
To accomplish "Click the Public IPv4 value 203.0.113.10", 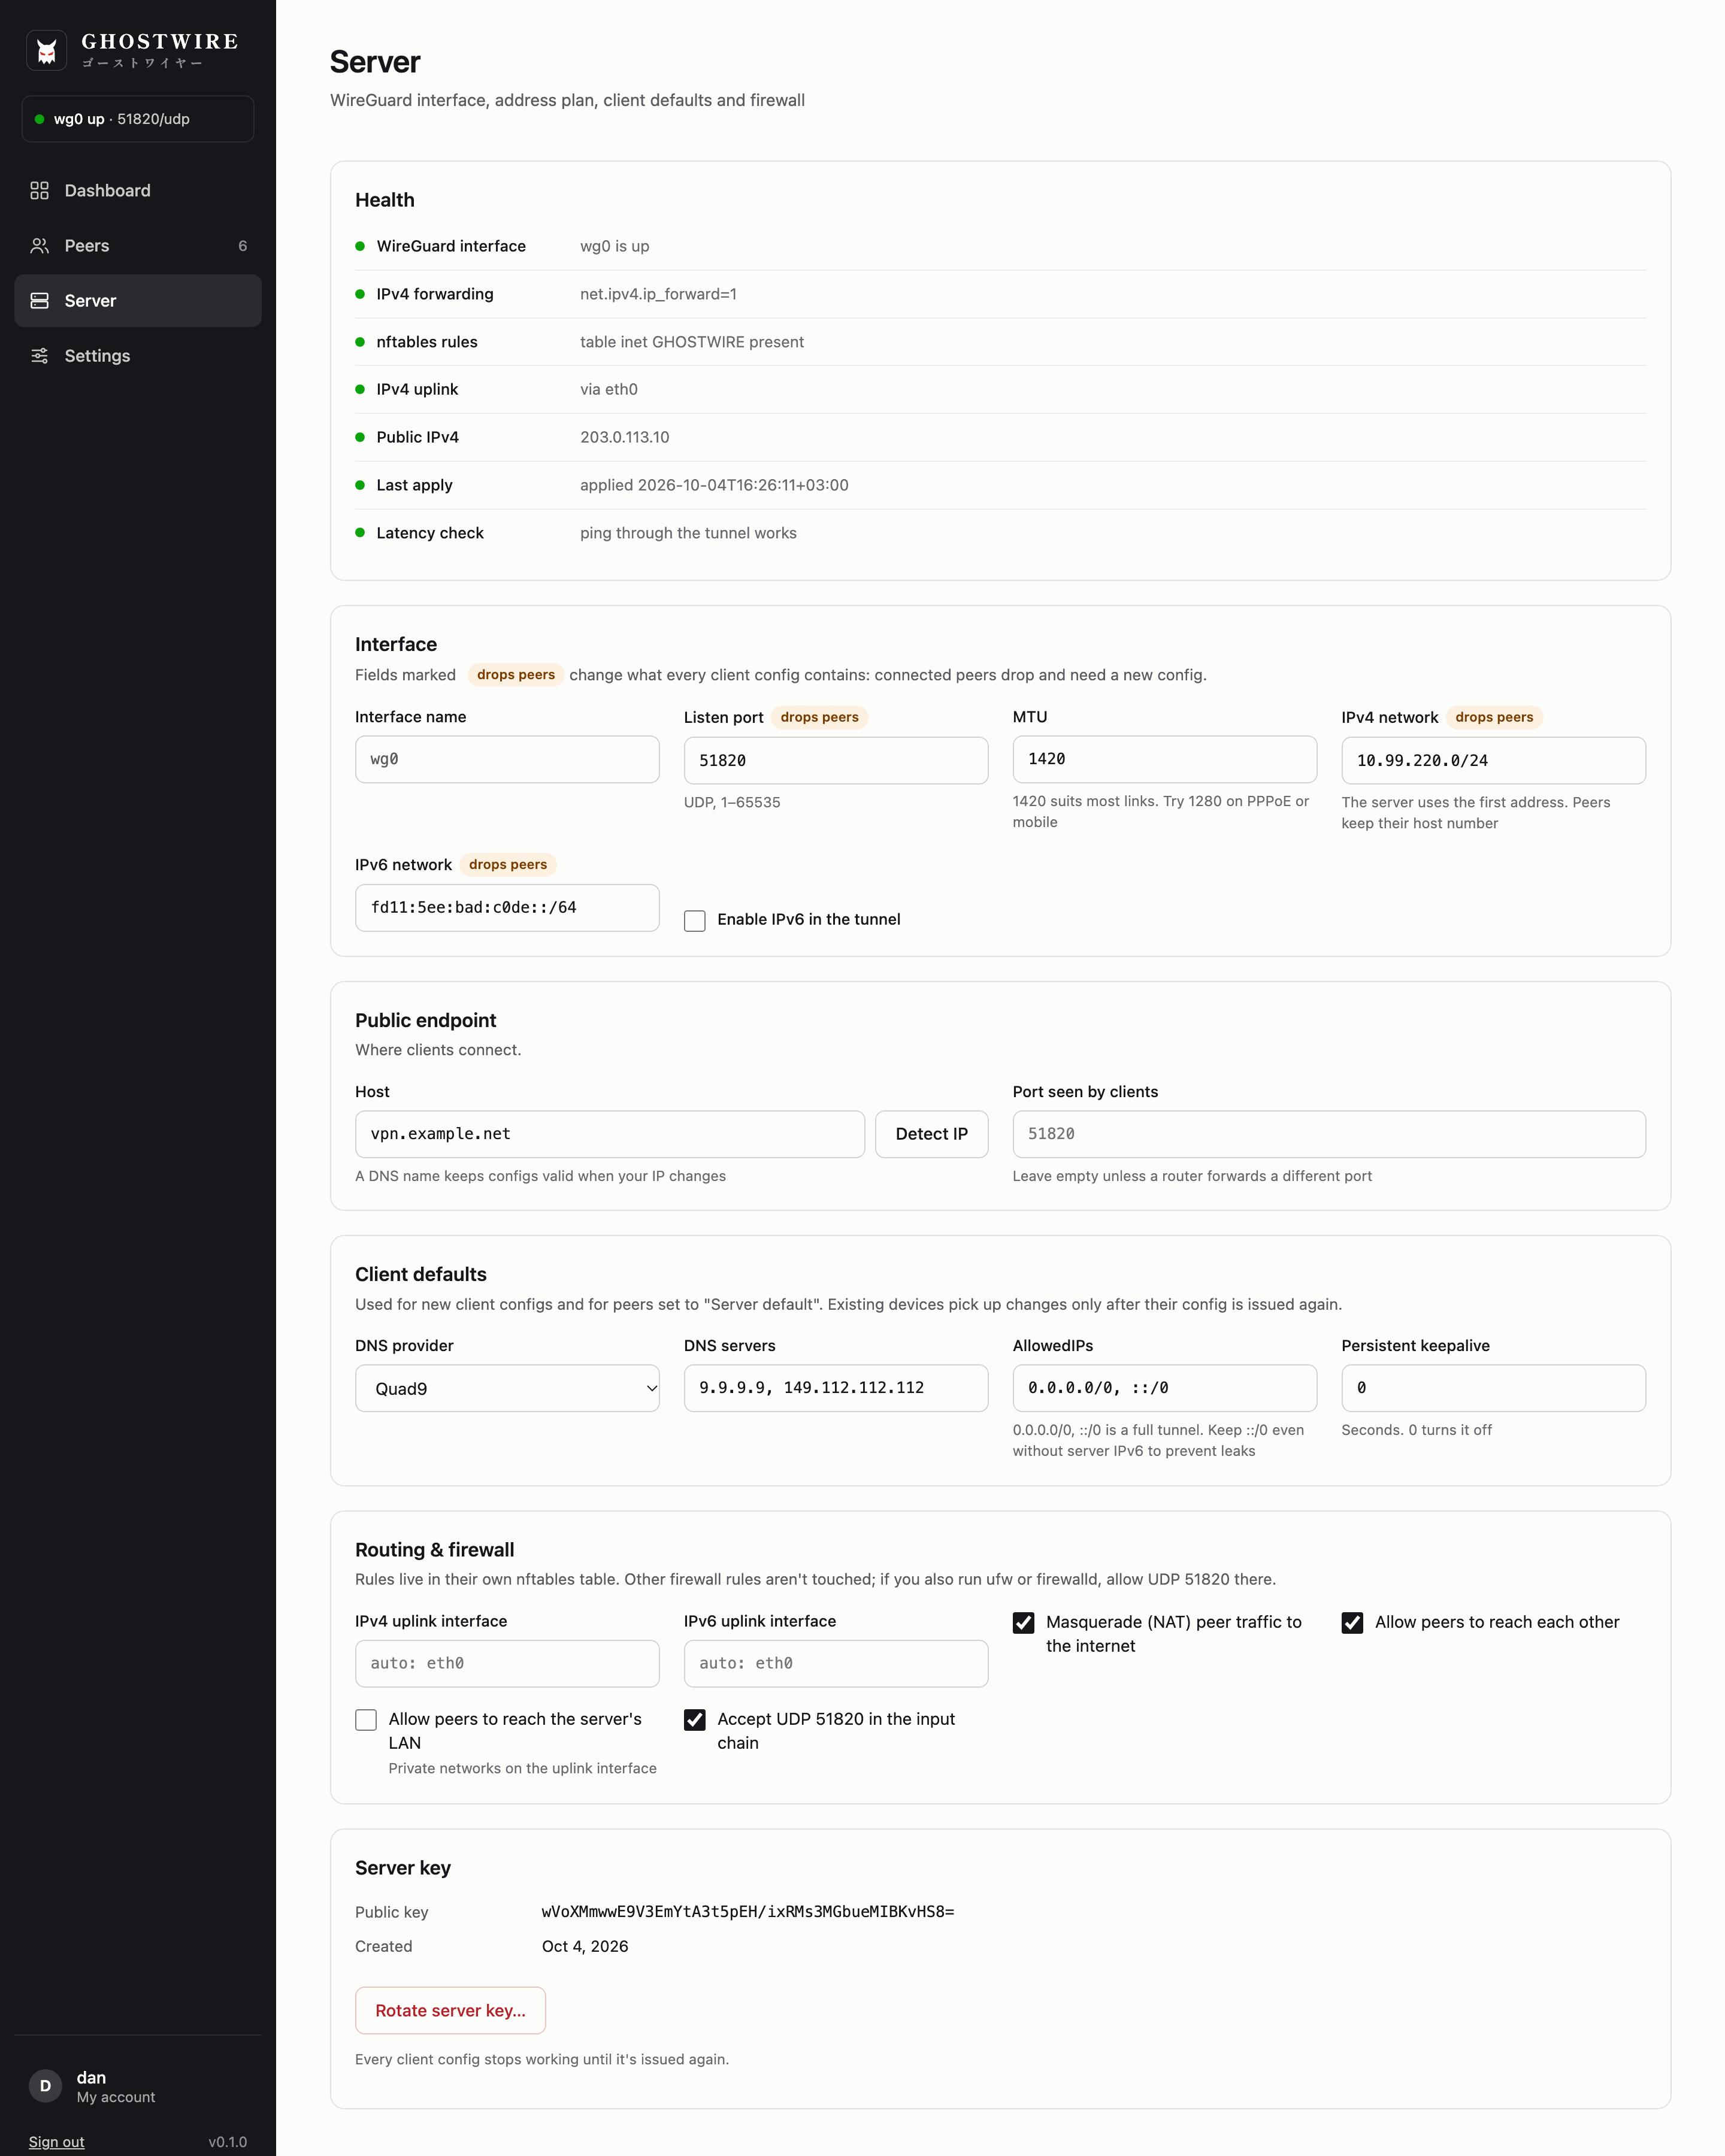I will (x=625, y=437).
